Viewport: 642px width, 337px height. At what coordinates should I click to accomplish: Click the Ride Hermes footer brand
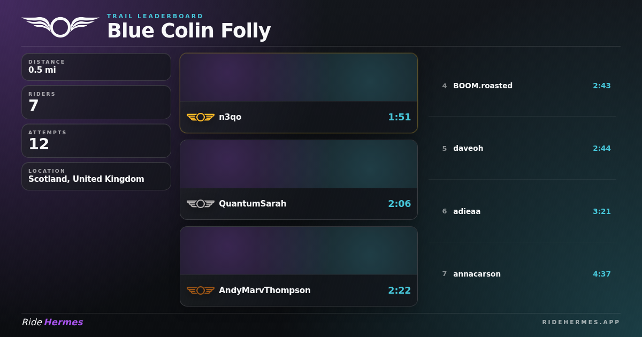click(x=52, y=322)
